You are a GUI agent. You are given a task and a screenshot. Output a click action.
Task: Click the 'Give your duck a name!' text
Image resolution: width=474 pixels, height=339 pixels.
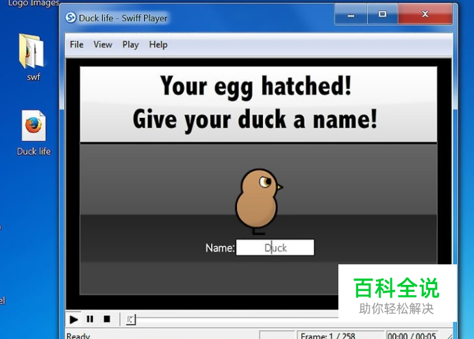(255, 121)
